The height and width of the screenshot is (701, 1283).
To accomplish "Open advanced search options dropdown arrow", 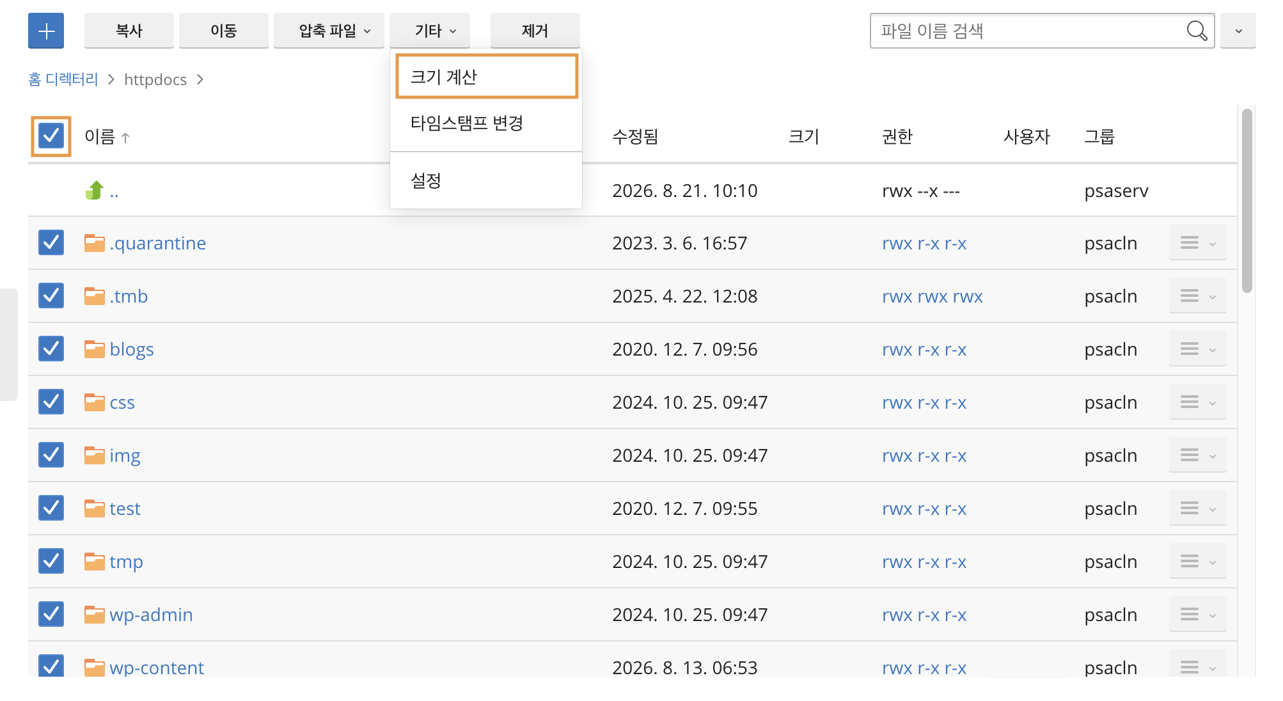I will 1238,31.
